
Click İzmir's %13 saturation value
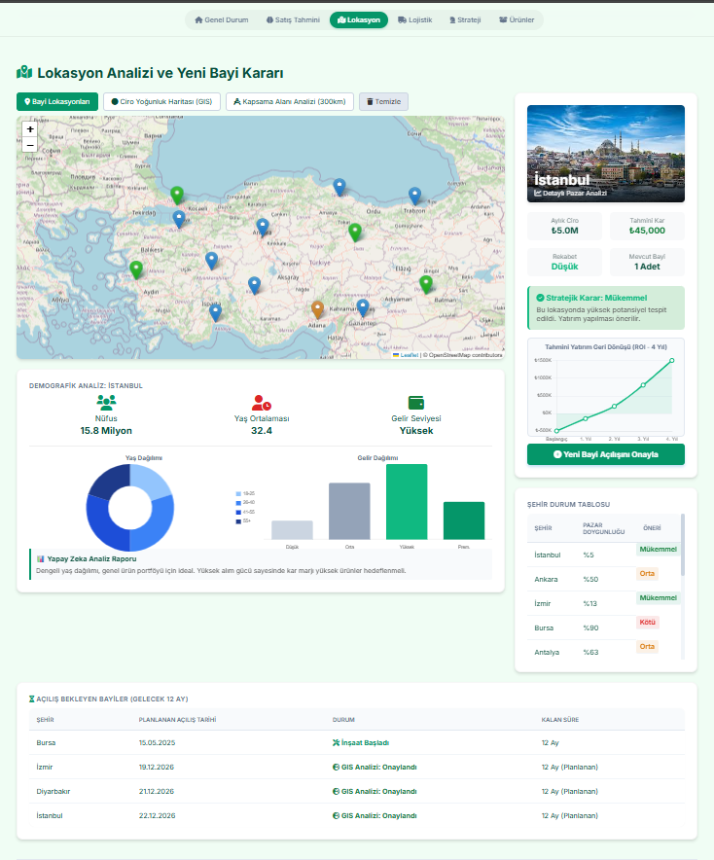tap(590, 603)
